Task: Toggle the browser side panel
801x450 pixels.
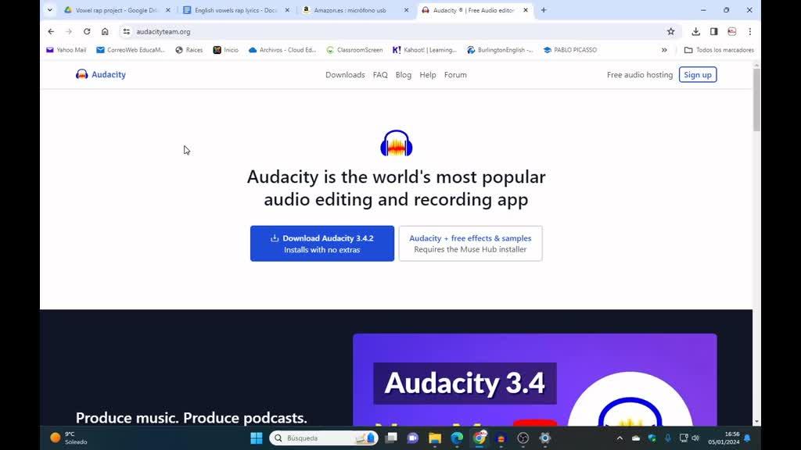Action: tap(713, 31)
